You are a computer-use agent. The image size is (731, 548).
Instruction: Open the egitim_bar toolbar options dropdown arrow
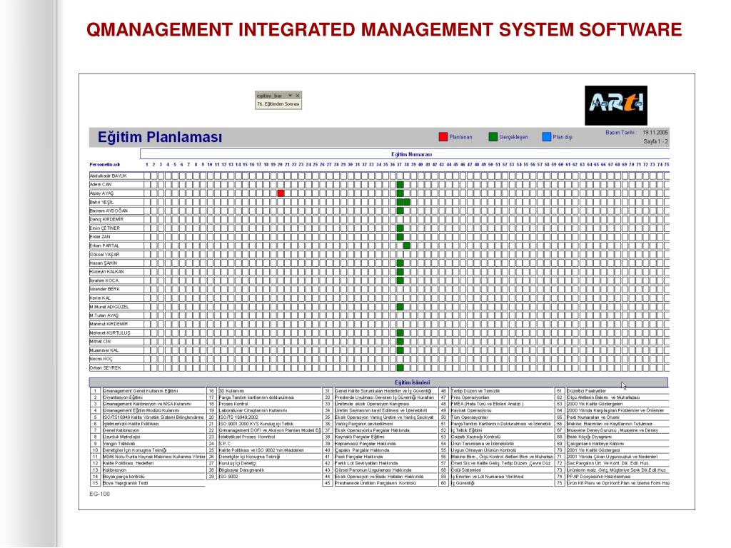pyautogui.click(x=290, y=96)
